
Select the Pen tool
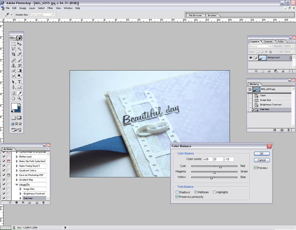[13, 87]
